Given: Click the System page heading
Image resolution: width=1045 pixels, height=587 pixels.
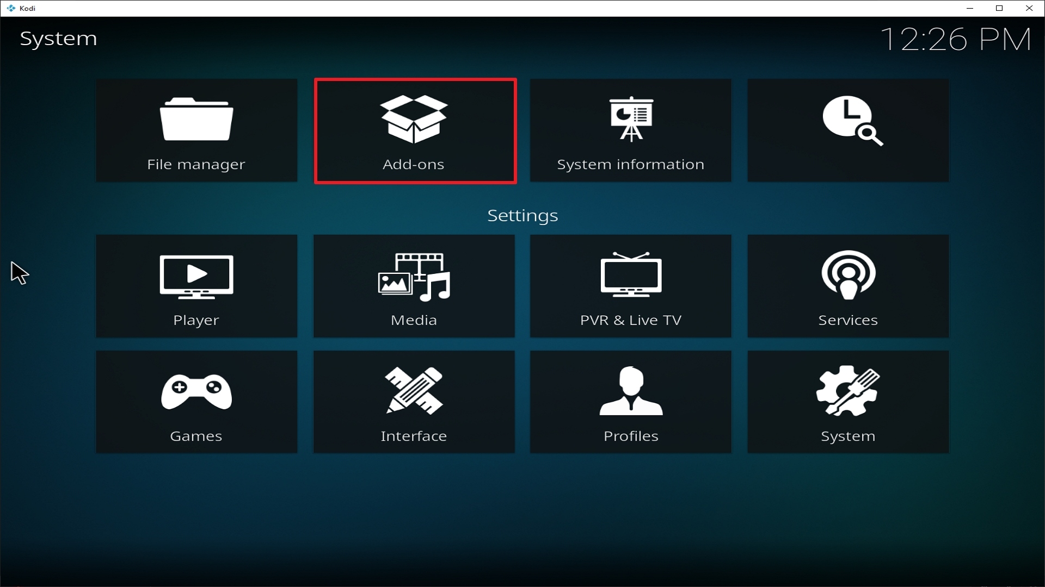Looking at the screenshot, I should point(59,39).
